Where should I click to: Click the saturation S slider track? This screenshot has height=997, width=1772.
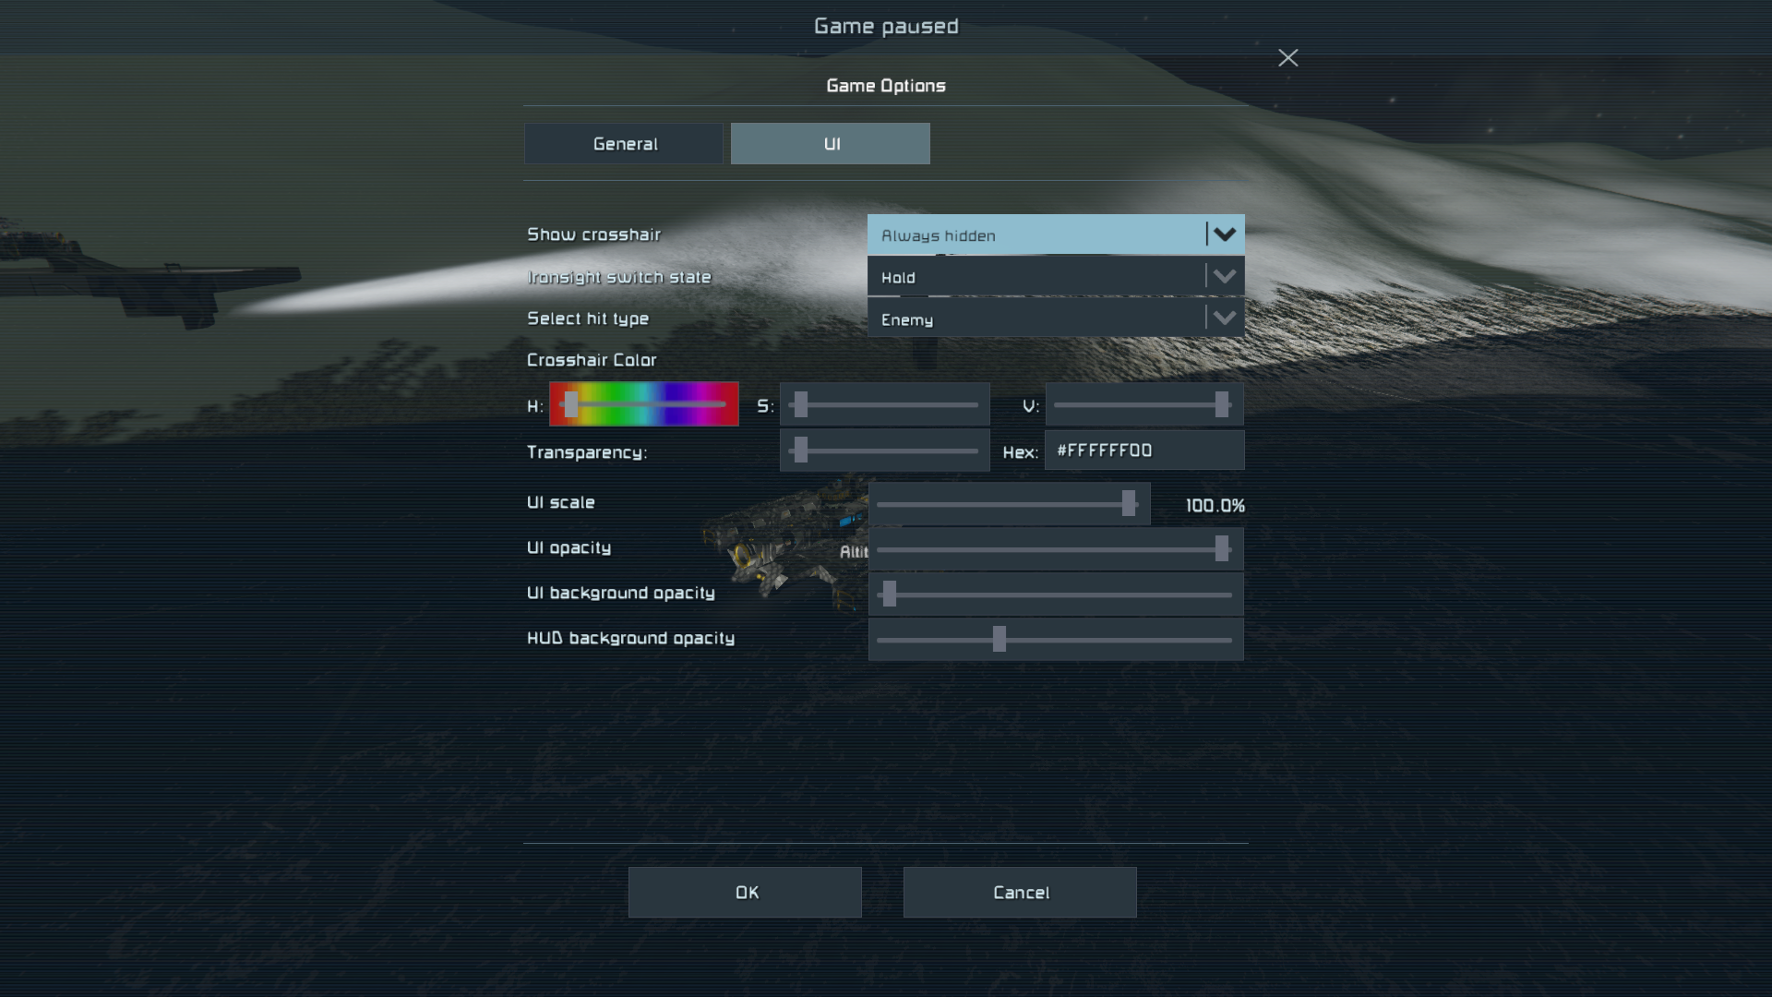[x=884, y=404]
